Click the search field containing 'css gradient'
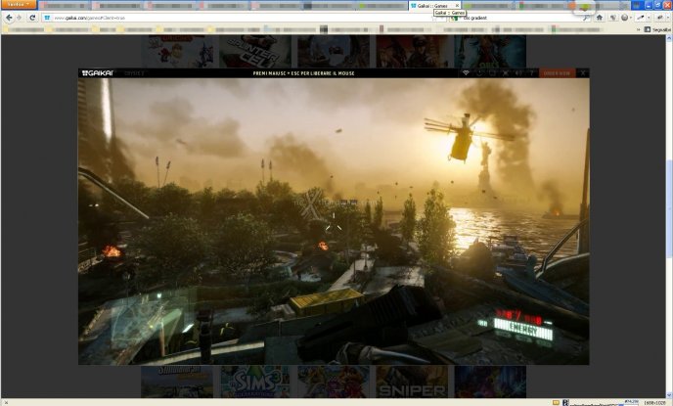The image size is (673, 406). [x=521, y=18]
